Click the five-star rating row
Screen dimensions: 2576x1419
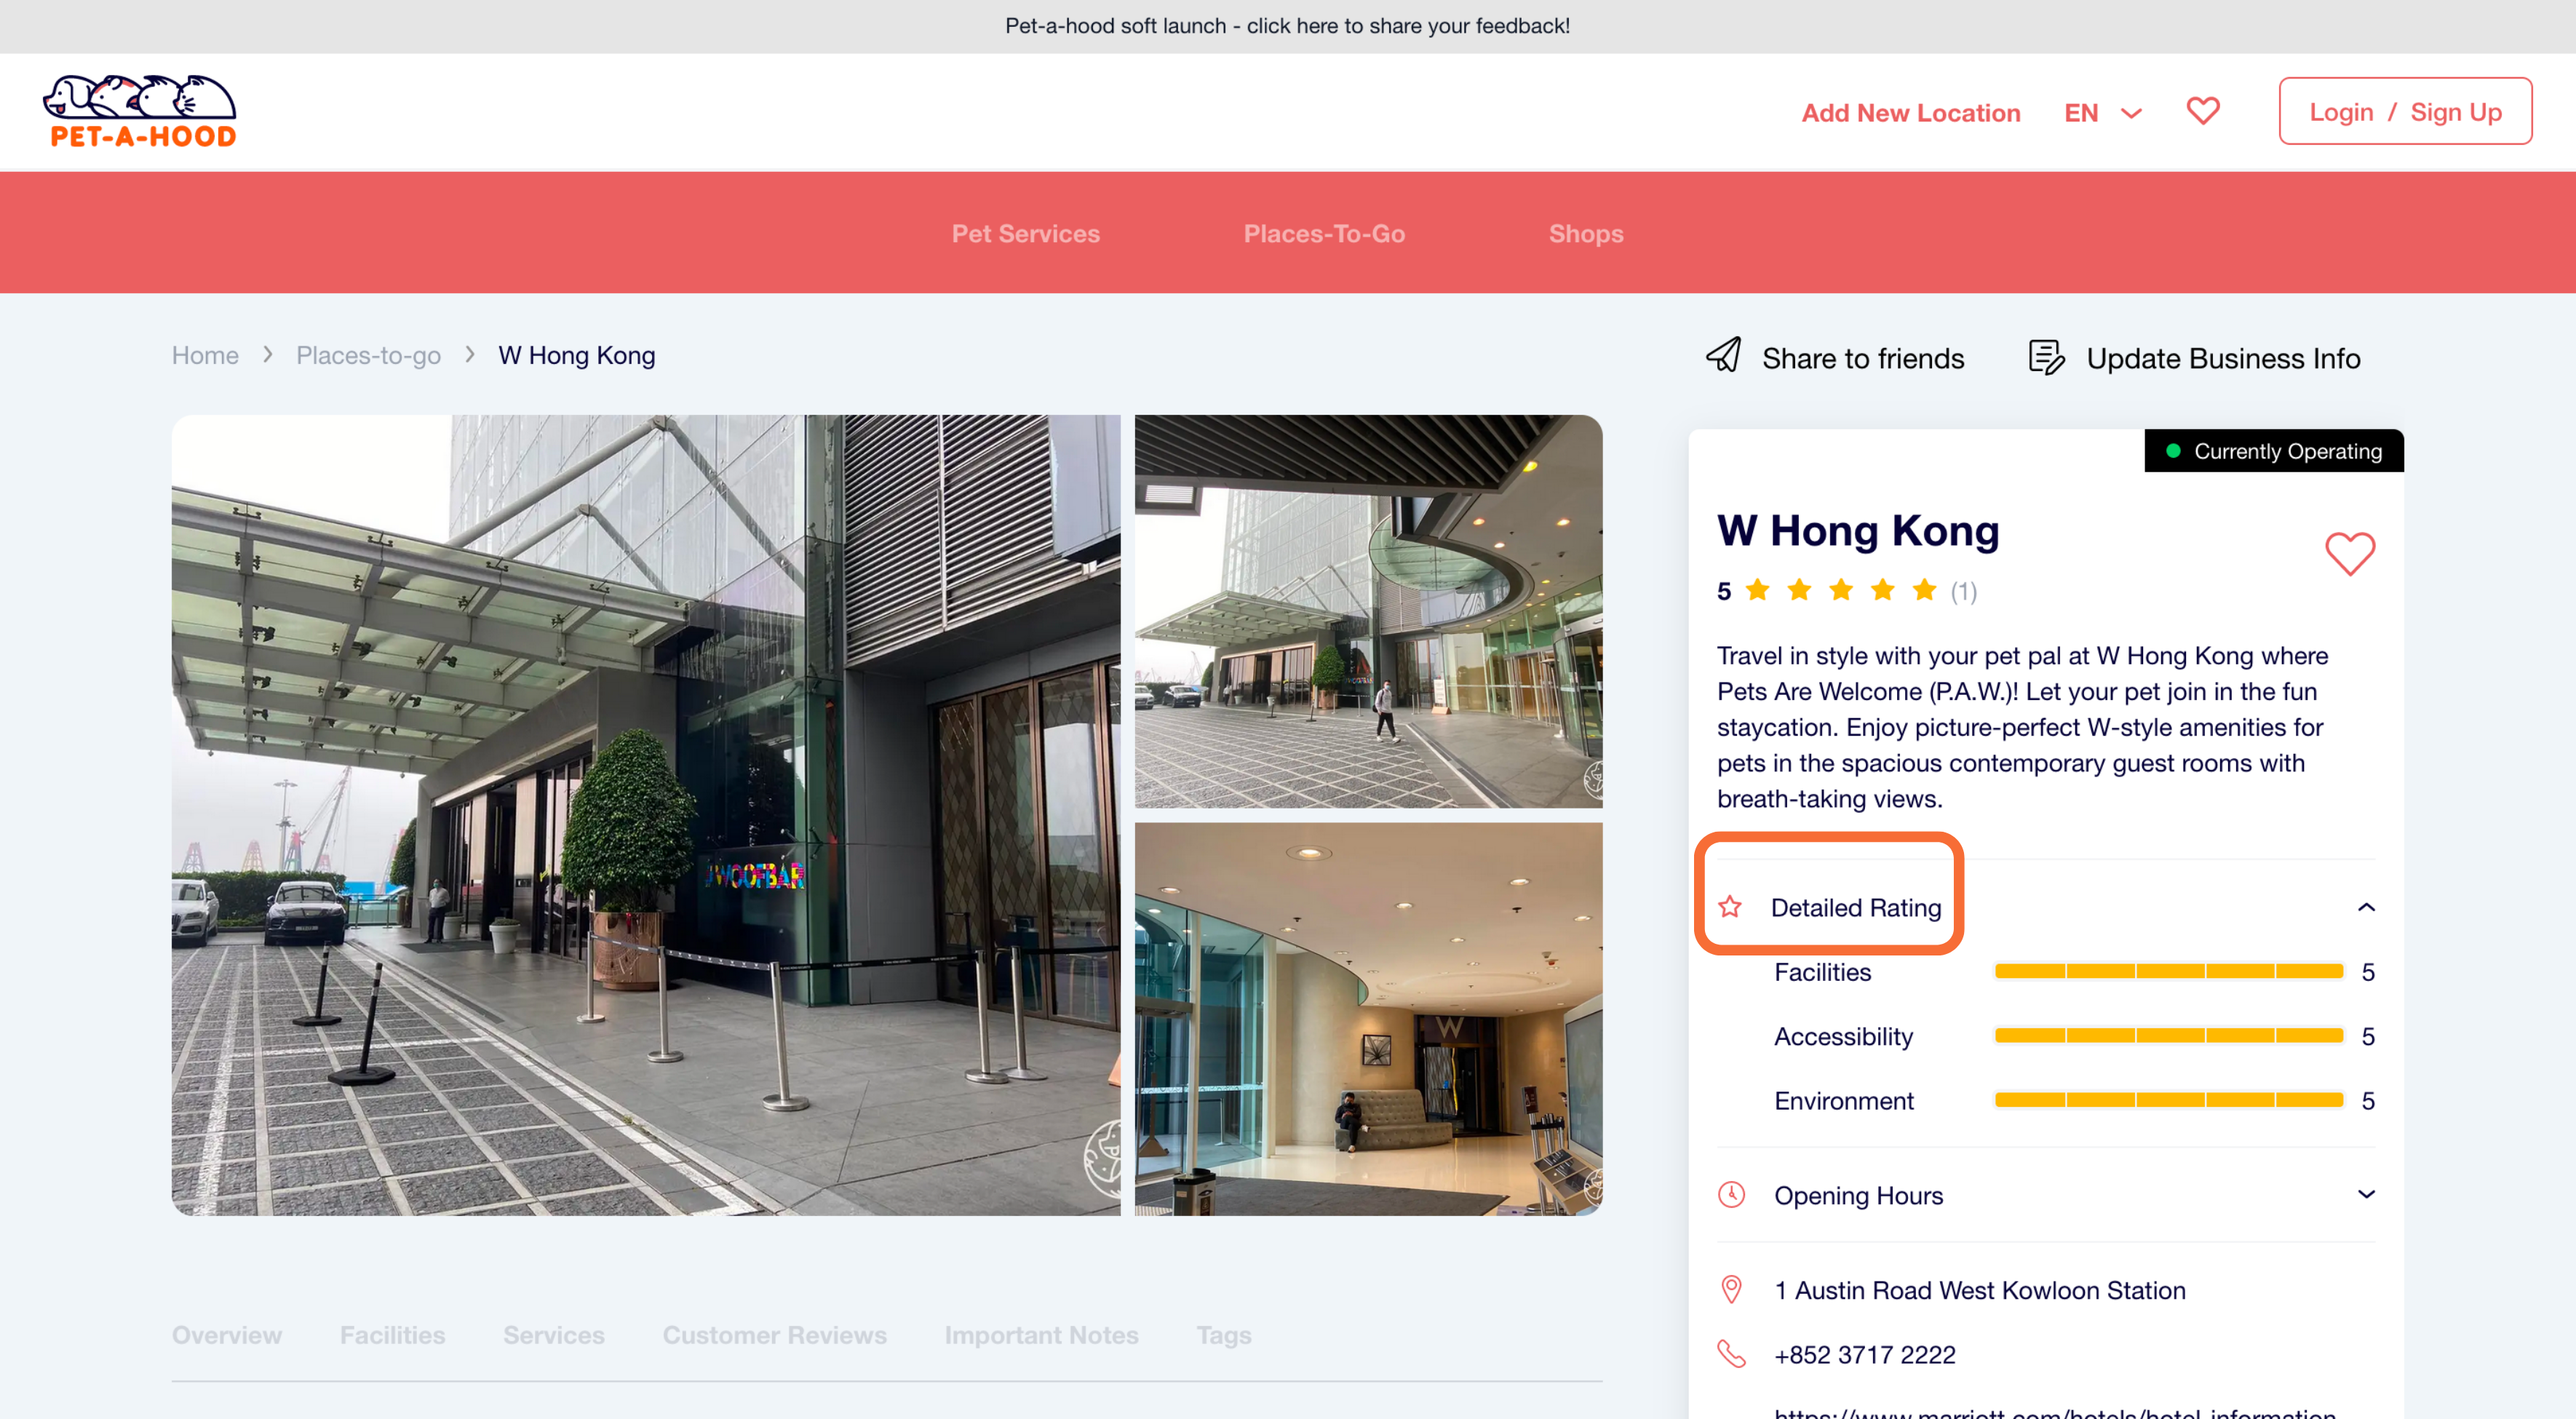point(1840,590)
